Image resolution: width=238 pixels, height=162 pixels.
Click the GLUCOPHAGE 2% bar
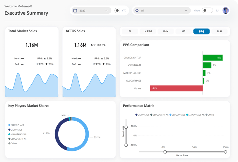pos(203,81)
